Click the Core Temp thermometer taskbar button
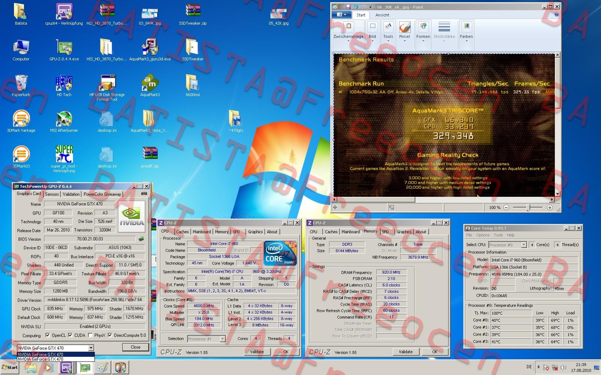The width and height of the screenshot is (601, 375). point(120,368)
